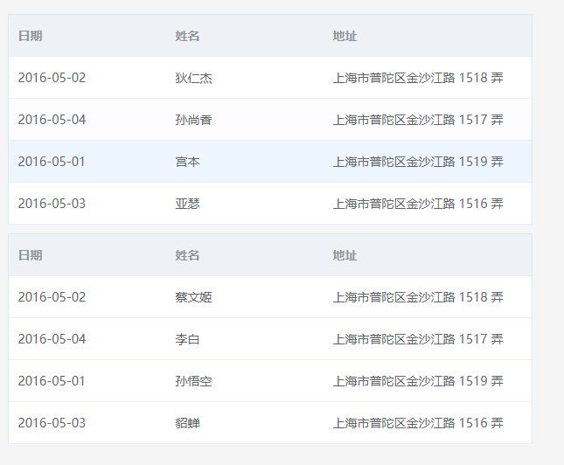This screenshot has height=465, width=564.
Task: Click the 1519 弄 address in 孙悟空's row
Action: pos(418,381)
